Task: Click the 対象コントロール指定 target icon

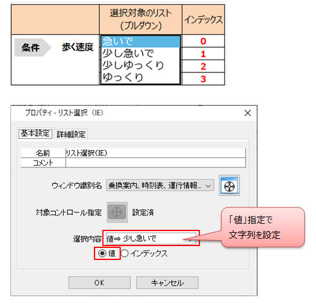Action: (x=117, y=212)
